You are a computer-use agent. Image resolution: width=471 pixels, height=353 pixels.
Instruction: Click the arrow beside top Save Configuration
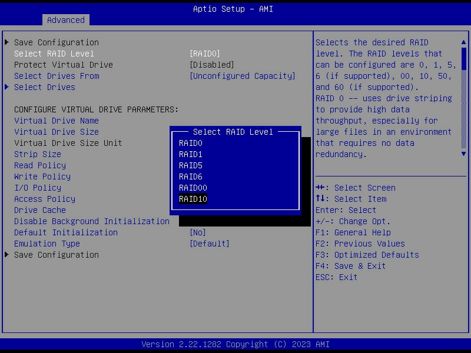point(7,42)
